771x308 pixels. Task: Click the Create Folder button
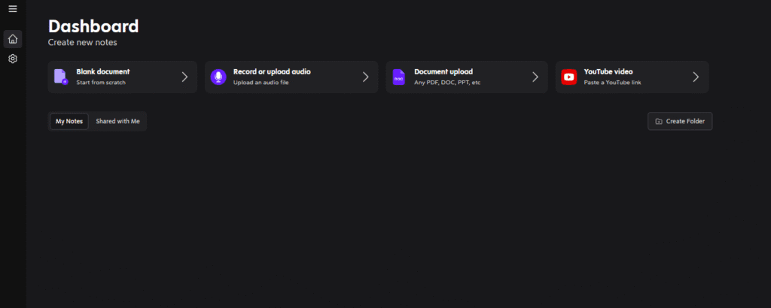click(680, 121)
